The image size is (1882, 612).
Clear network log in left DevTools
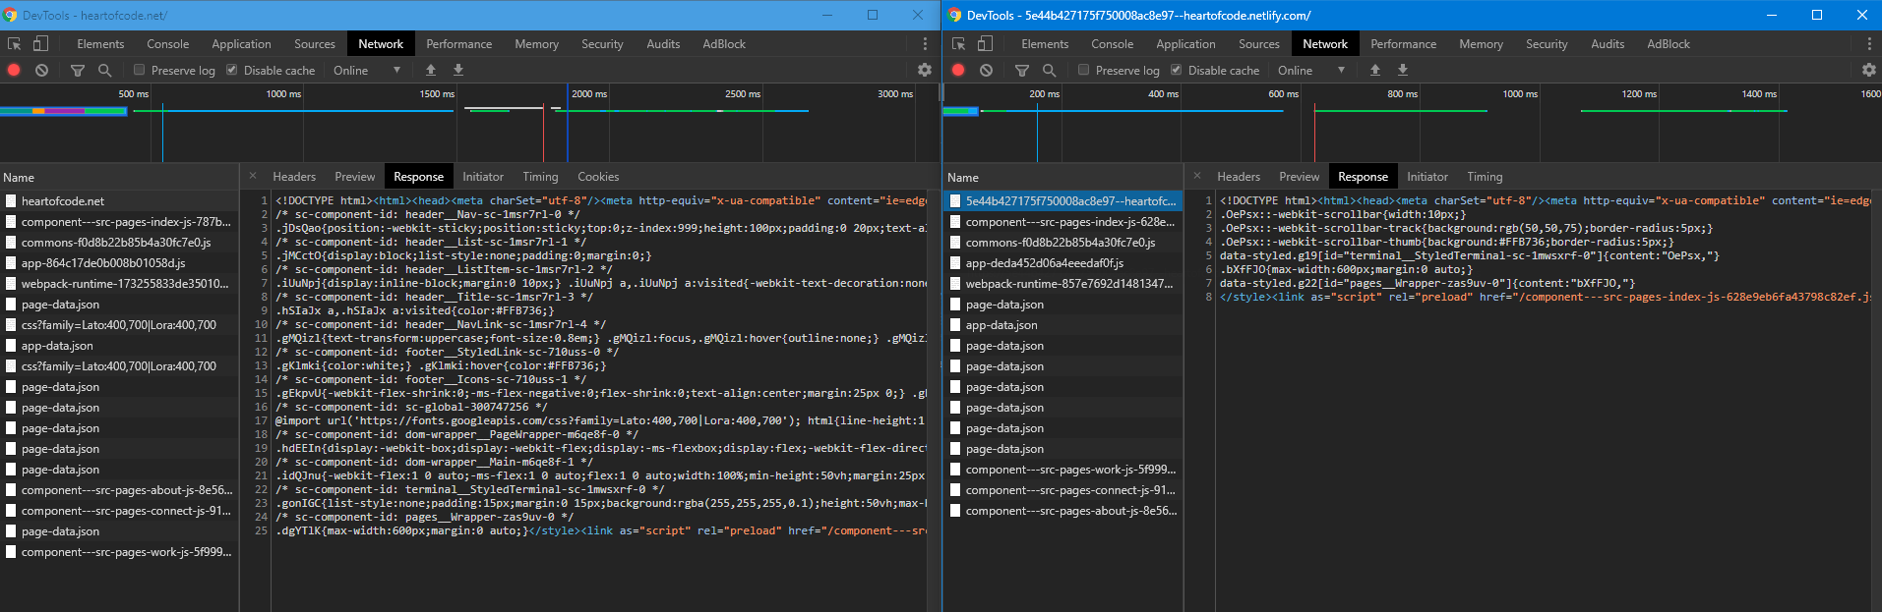[x=41, y=70]
